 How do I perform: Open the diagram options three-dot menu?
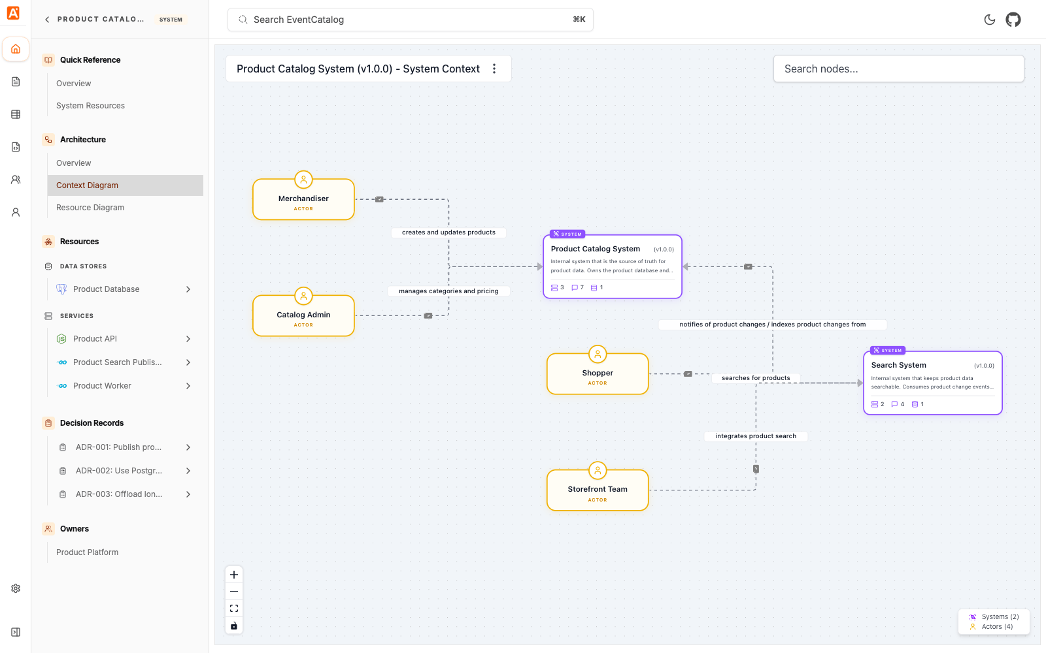coord(494,69)
